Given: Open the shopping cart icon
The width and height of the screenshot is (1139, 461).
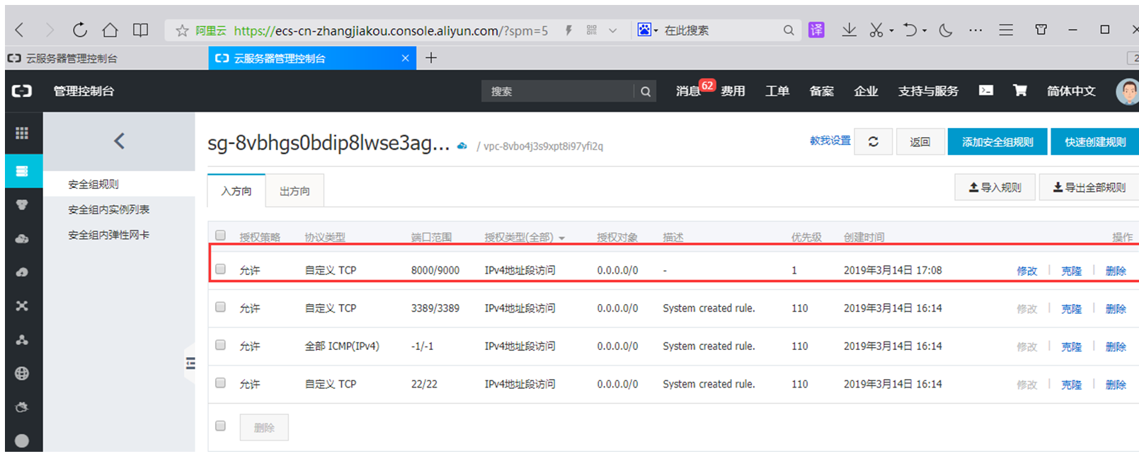Looking at the screenshot, I should pyautogui.click(x=1019, y=91).
